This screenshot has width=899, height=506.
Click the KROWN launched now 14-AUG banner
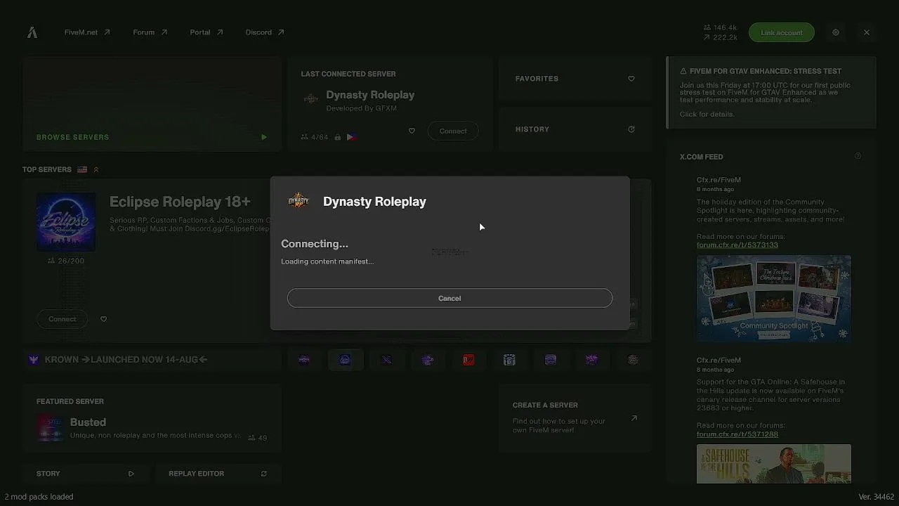point(152,360)
